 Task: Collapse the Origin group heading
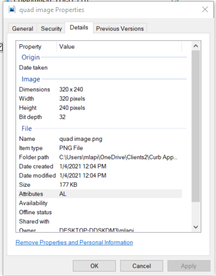pos(31,57)
